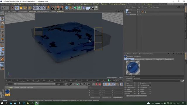
Task: Expand the second object tree row
Action: (x=125, y=12)
